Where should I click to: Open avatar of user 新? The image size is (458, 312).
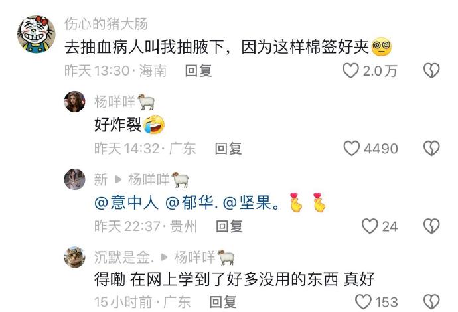point(75,179)
